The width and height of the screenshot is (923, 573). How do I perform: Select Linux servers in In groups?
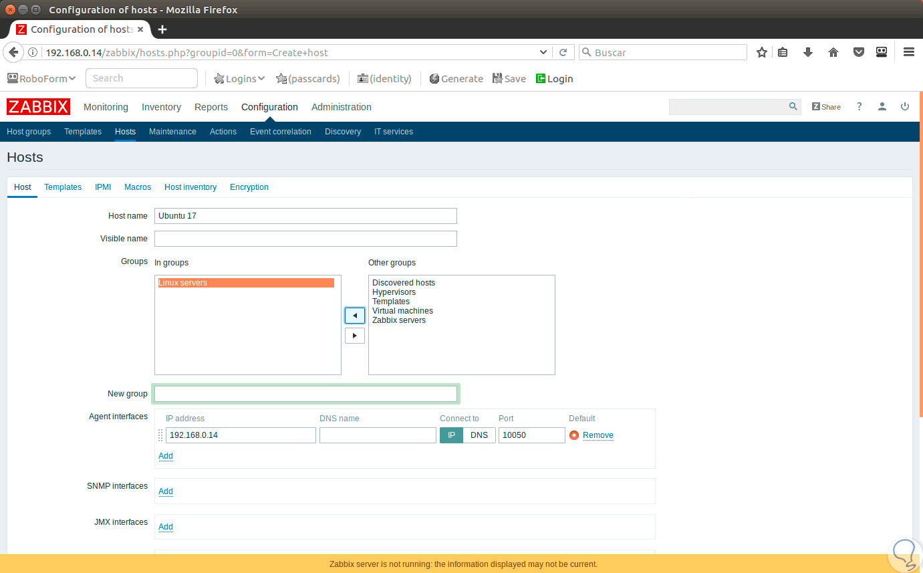pyautogui.click(x=246, y=283)
